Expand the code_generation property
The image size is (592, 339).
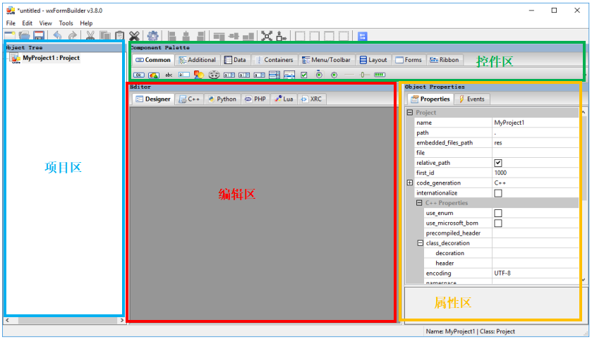tap(410, 183)
